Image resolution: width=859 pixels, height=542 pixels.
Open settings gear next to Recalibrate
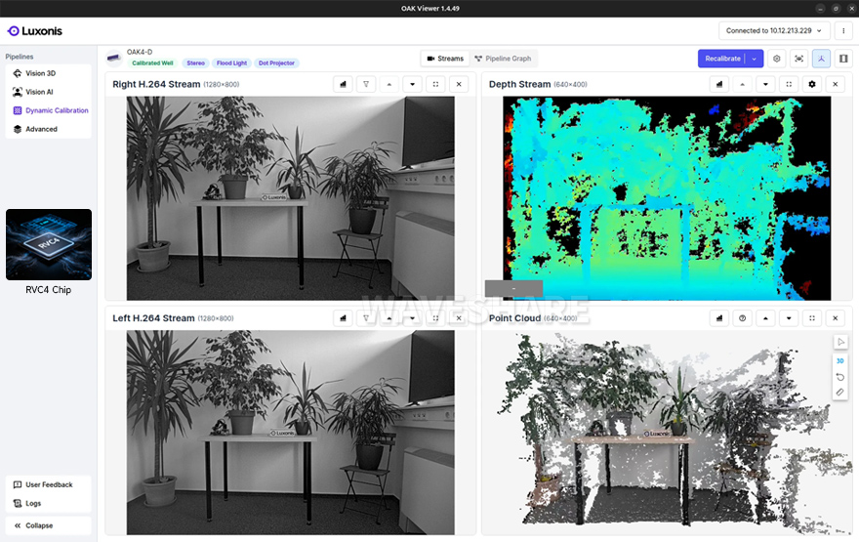click(x=777, y=59)
